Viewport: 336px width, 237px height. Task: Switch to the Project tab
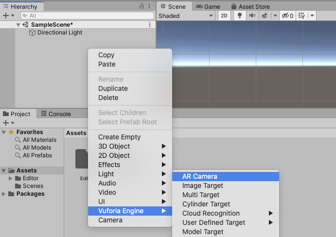pos(17,114)
